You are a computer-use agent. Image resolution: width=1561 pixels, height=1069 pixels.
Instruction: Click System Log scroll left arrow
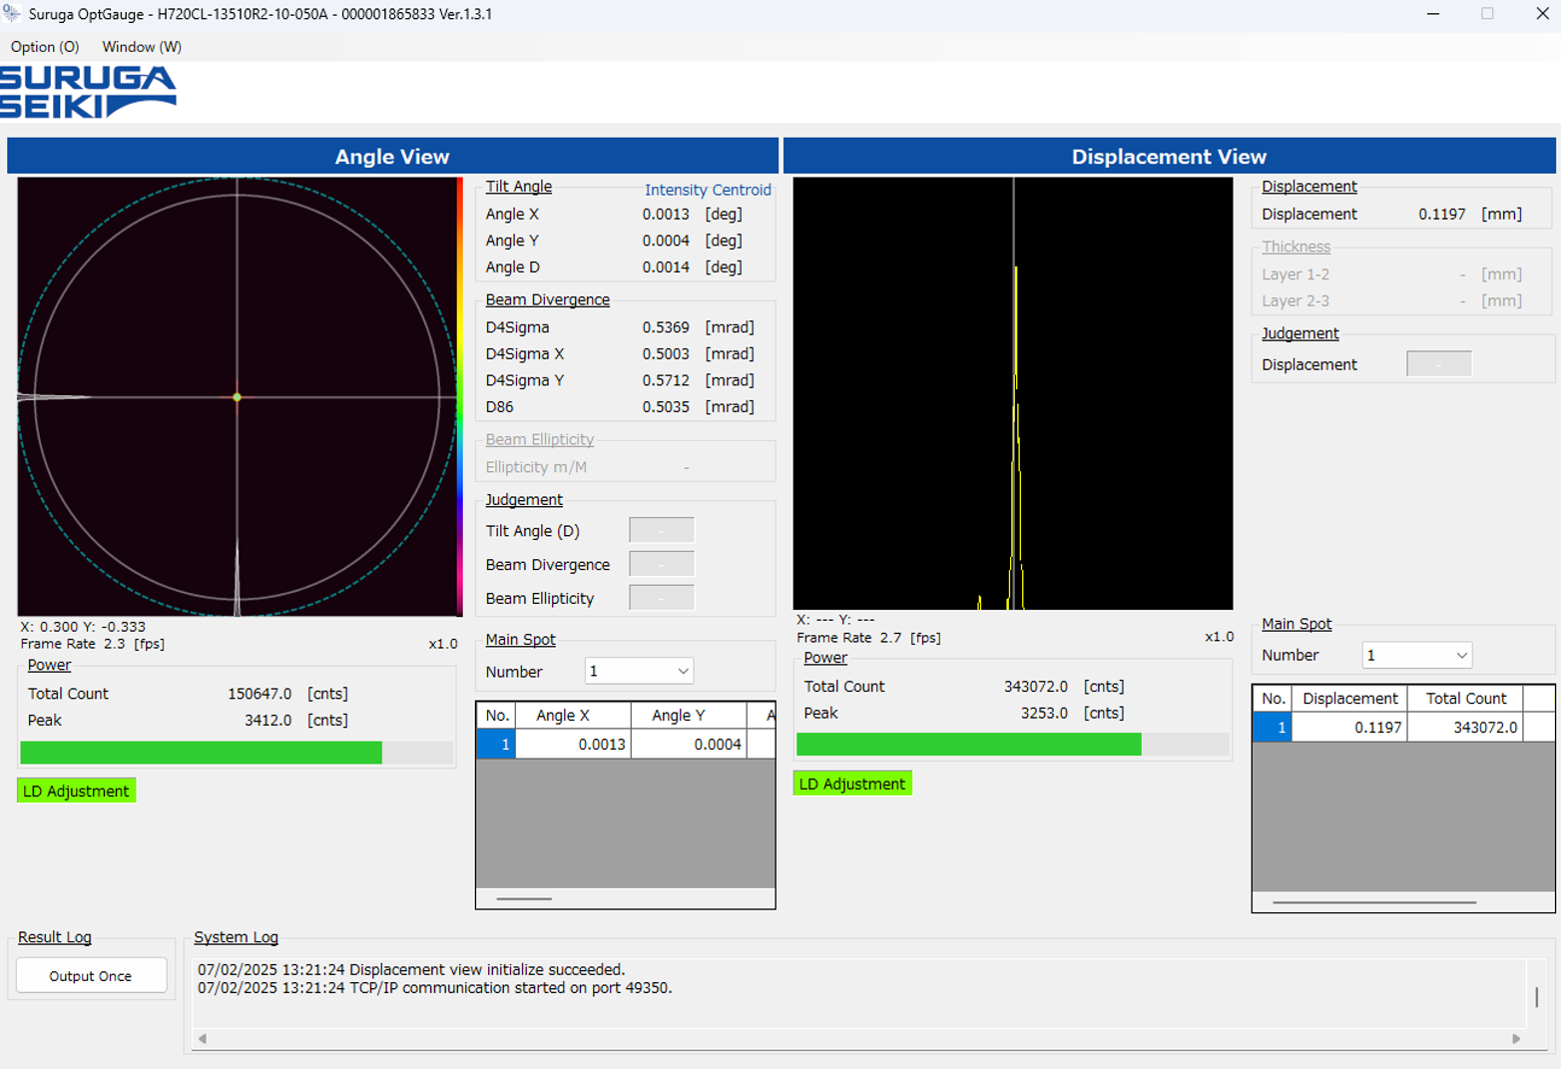tap(203, 1039)
